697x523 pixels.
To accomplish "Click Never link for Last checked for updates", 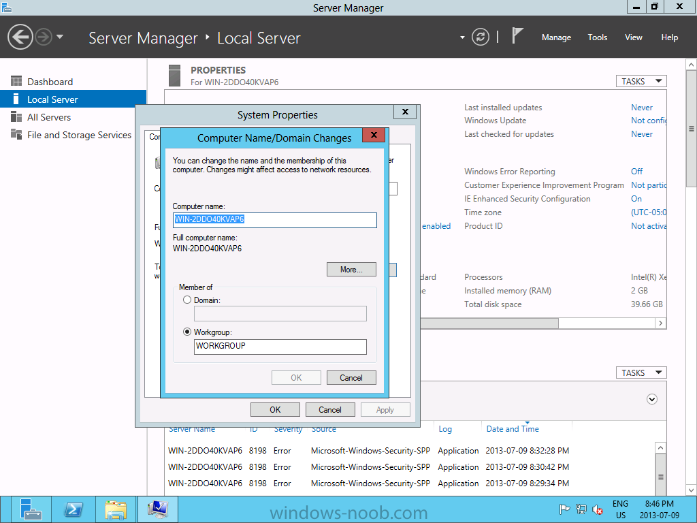I will pyautogui.click(x=641, y=134).
